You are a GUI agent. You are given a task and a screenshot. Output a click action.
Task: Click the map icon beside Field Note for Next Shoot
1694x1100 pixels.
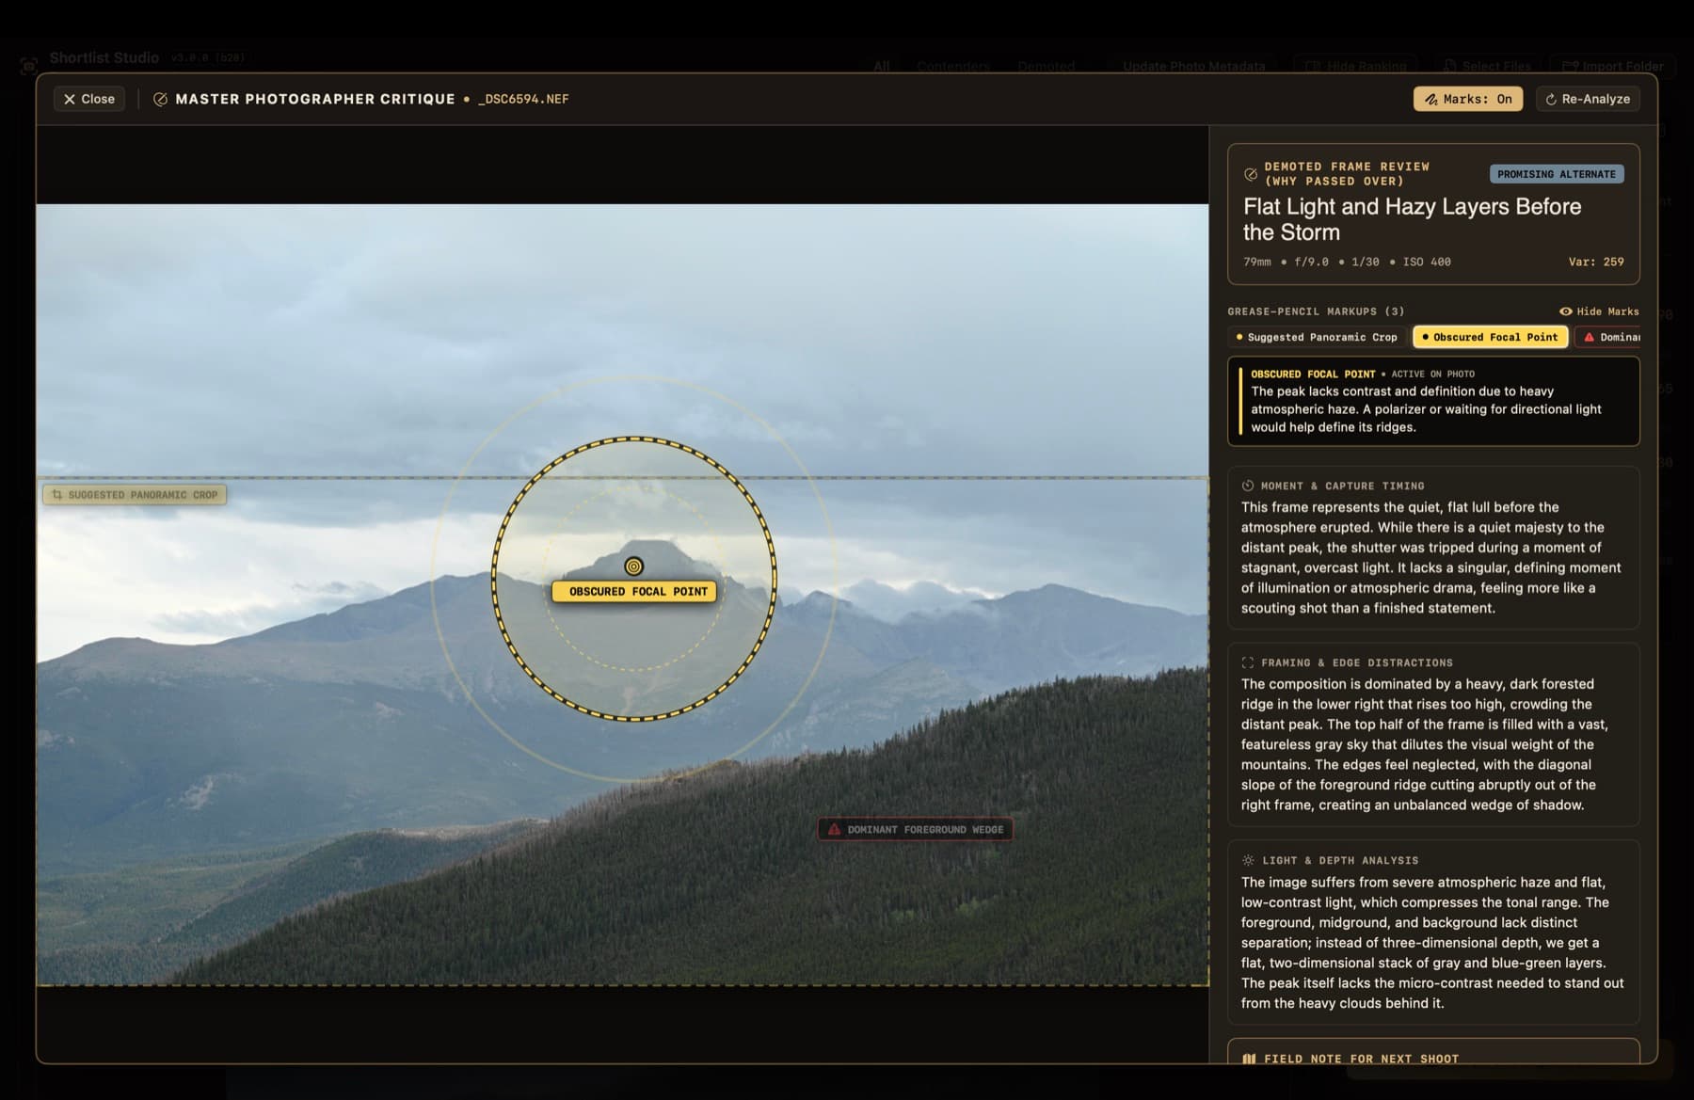[1249, 1059]
